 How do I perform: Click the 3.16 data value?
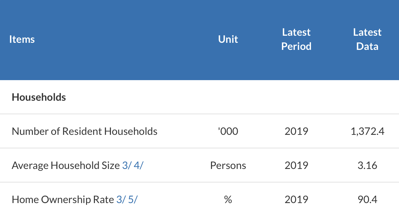point(367,165)
